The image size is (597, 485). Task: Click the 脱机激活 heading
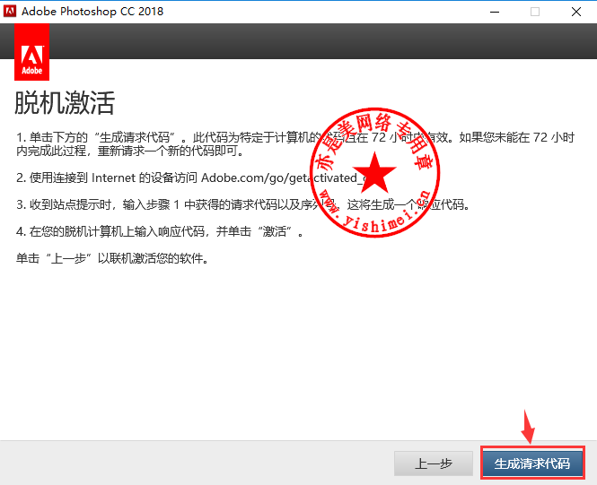coord(65,102)
